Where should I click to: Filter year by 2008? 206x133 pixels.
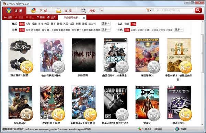click(169, 30)
